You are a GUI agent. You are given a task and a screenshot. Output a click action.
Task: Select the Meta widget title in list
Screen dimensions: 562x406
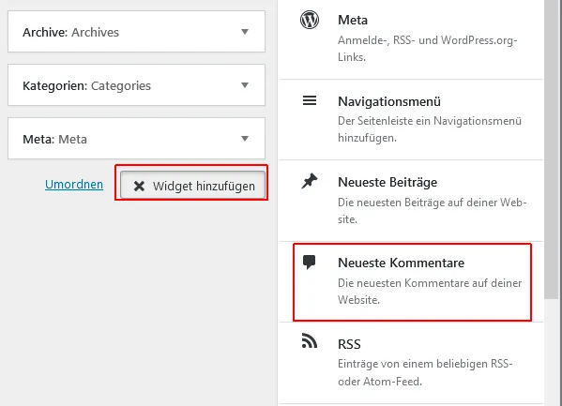[x=353, y=20]
